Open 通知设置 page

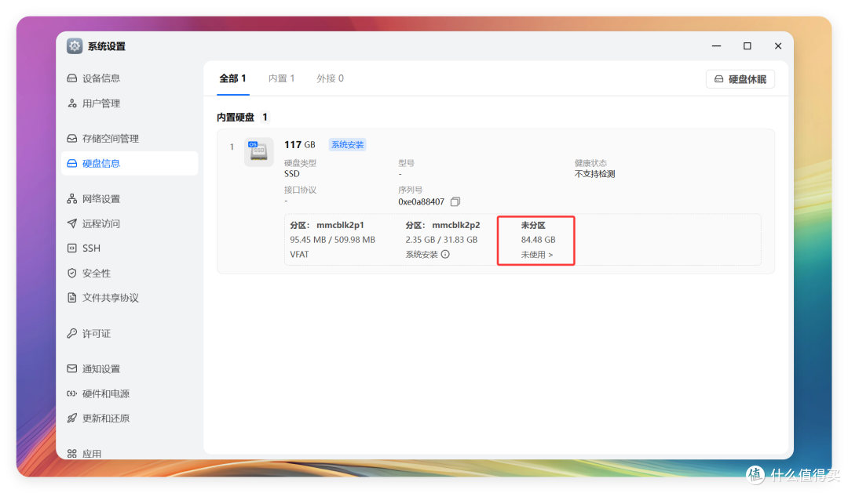point(101,369)
